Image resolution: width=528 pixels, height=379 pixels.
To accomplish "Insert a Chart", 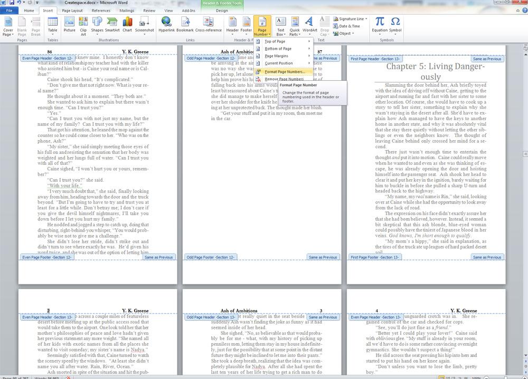I will pyautogui.click(x=127, y=24).
